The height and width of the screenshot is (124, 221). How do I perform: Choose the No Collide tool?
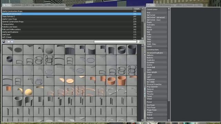coord(156,82)
